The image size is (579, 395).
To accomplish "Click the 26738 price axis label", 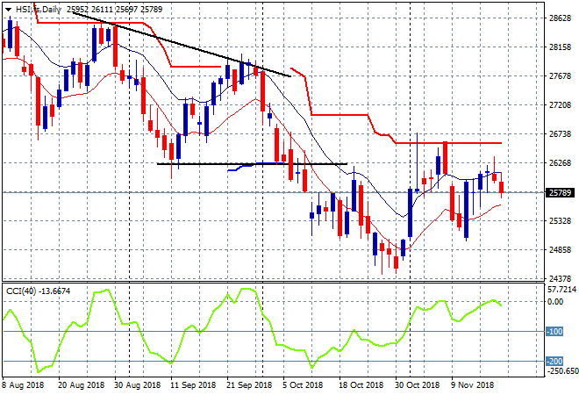I will (560, 134).
